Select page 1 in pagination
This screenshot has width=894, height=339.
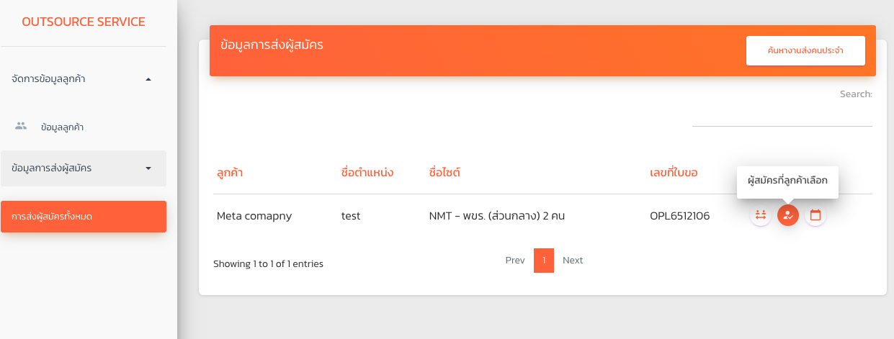pyautogui.click(x=544, y=261)
